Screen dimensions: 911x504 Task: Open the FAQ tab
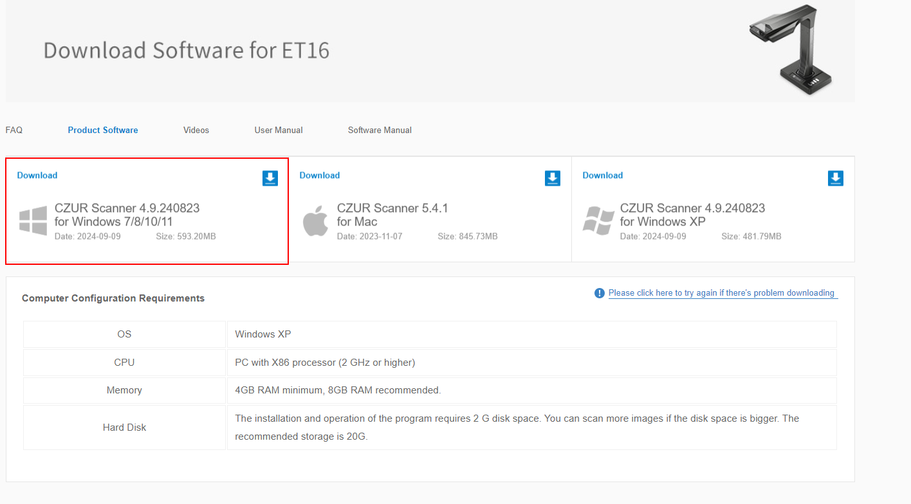[14, 130]
